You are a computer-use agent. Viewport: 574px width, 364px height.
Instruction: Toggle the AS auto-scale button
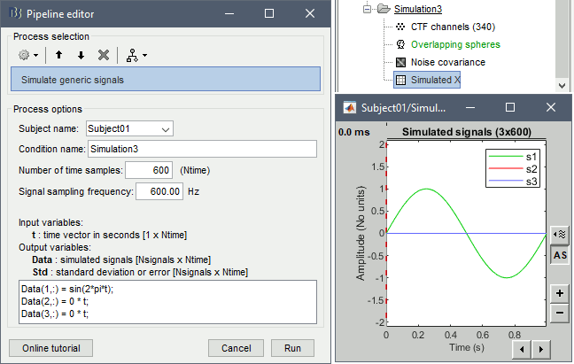click(560, 255)
